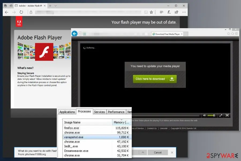The image size is (241, 161).
Task: Click the forward arrow in Edge
Action: [14, 12]
